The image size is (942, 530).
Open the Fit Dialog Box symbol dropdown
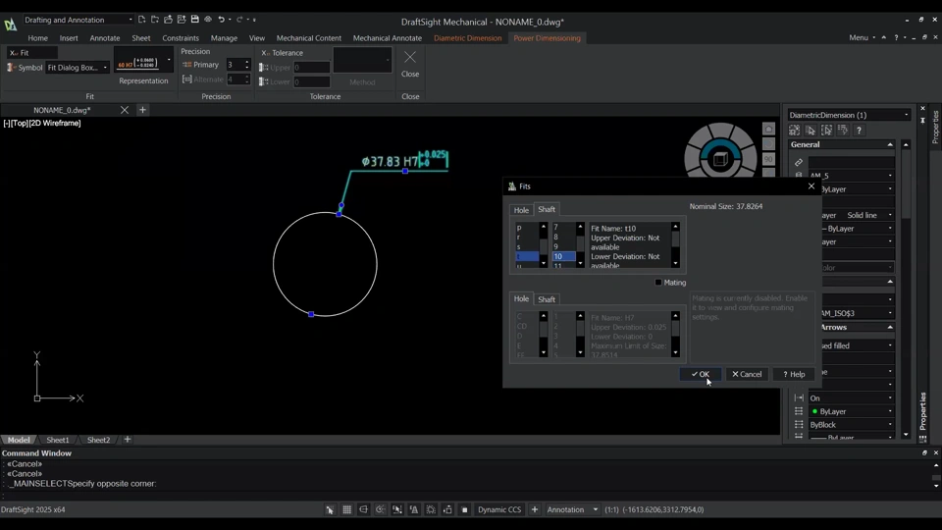(77, 68)
